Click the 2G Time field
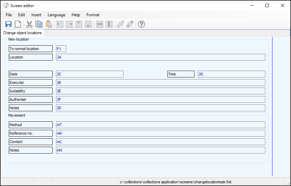The width and height of the screenshot is (291, 186). click(x=232, y=74)
